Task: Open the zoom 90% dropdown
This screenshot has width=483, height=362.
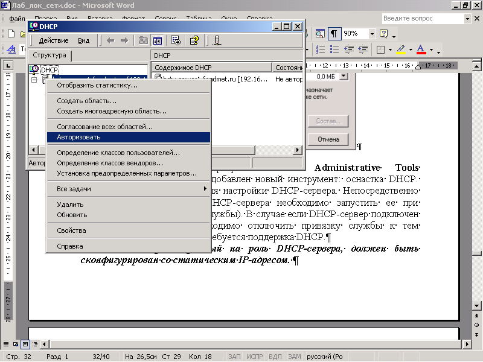Action: 372,34
